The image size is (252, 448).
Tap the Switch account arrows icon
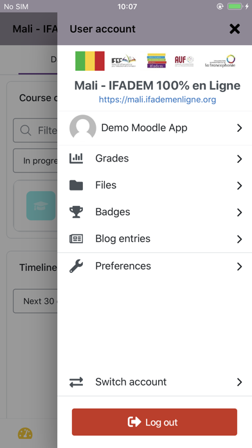pyautogui.click(x=76, y=382)
